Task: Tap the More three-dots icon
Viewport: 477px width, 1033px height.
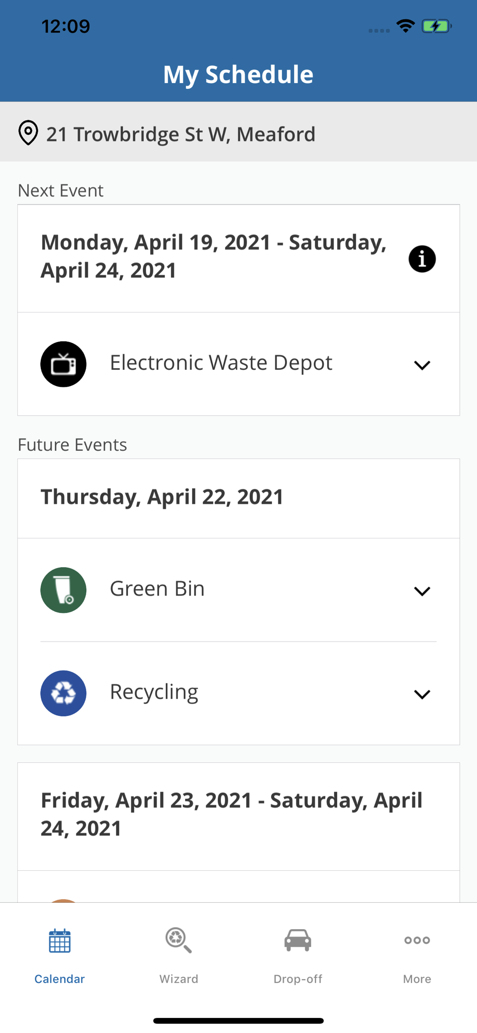Action: coord(417,940)
